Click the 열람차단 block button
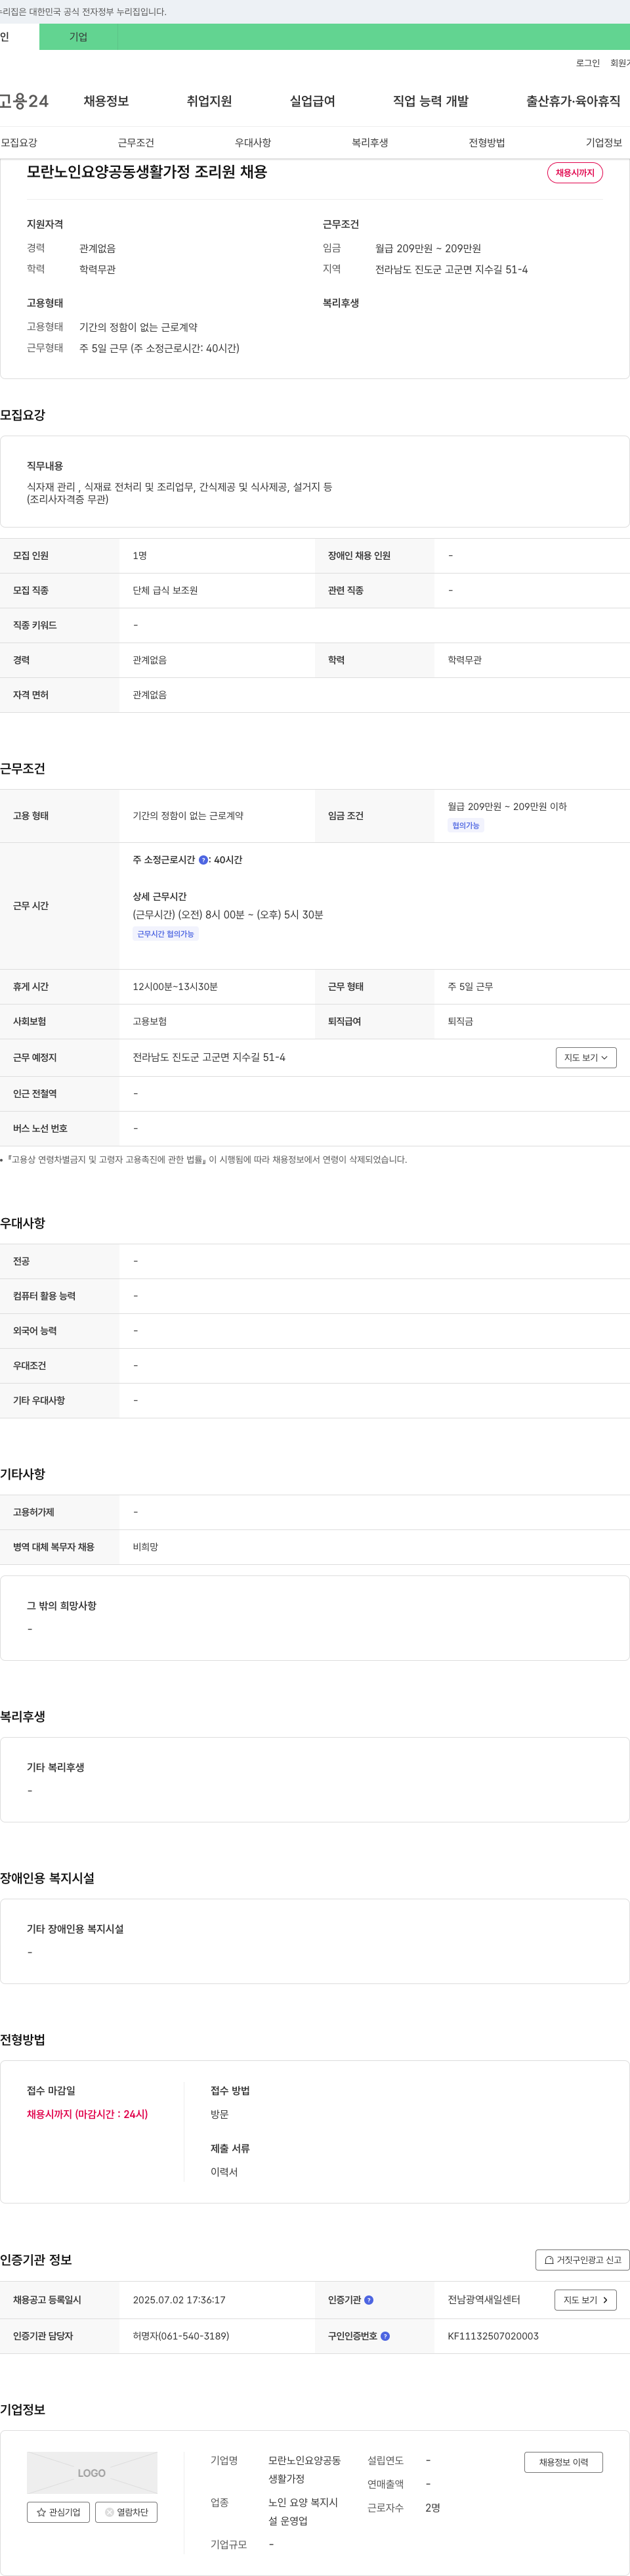The image size is (630, 2576). (x=126, y=2512)
